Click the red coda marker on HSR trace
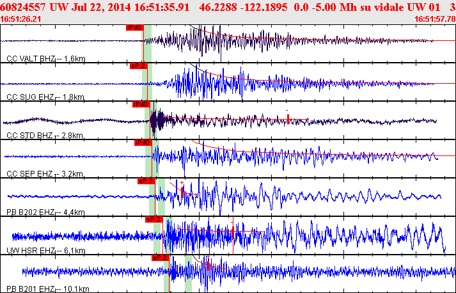The height and width of the screenshot is (293, 456). point(233,232)
